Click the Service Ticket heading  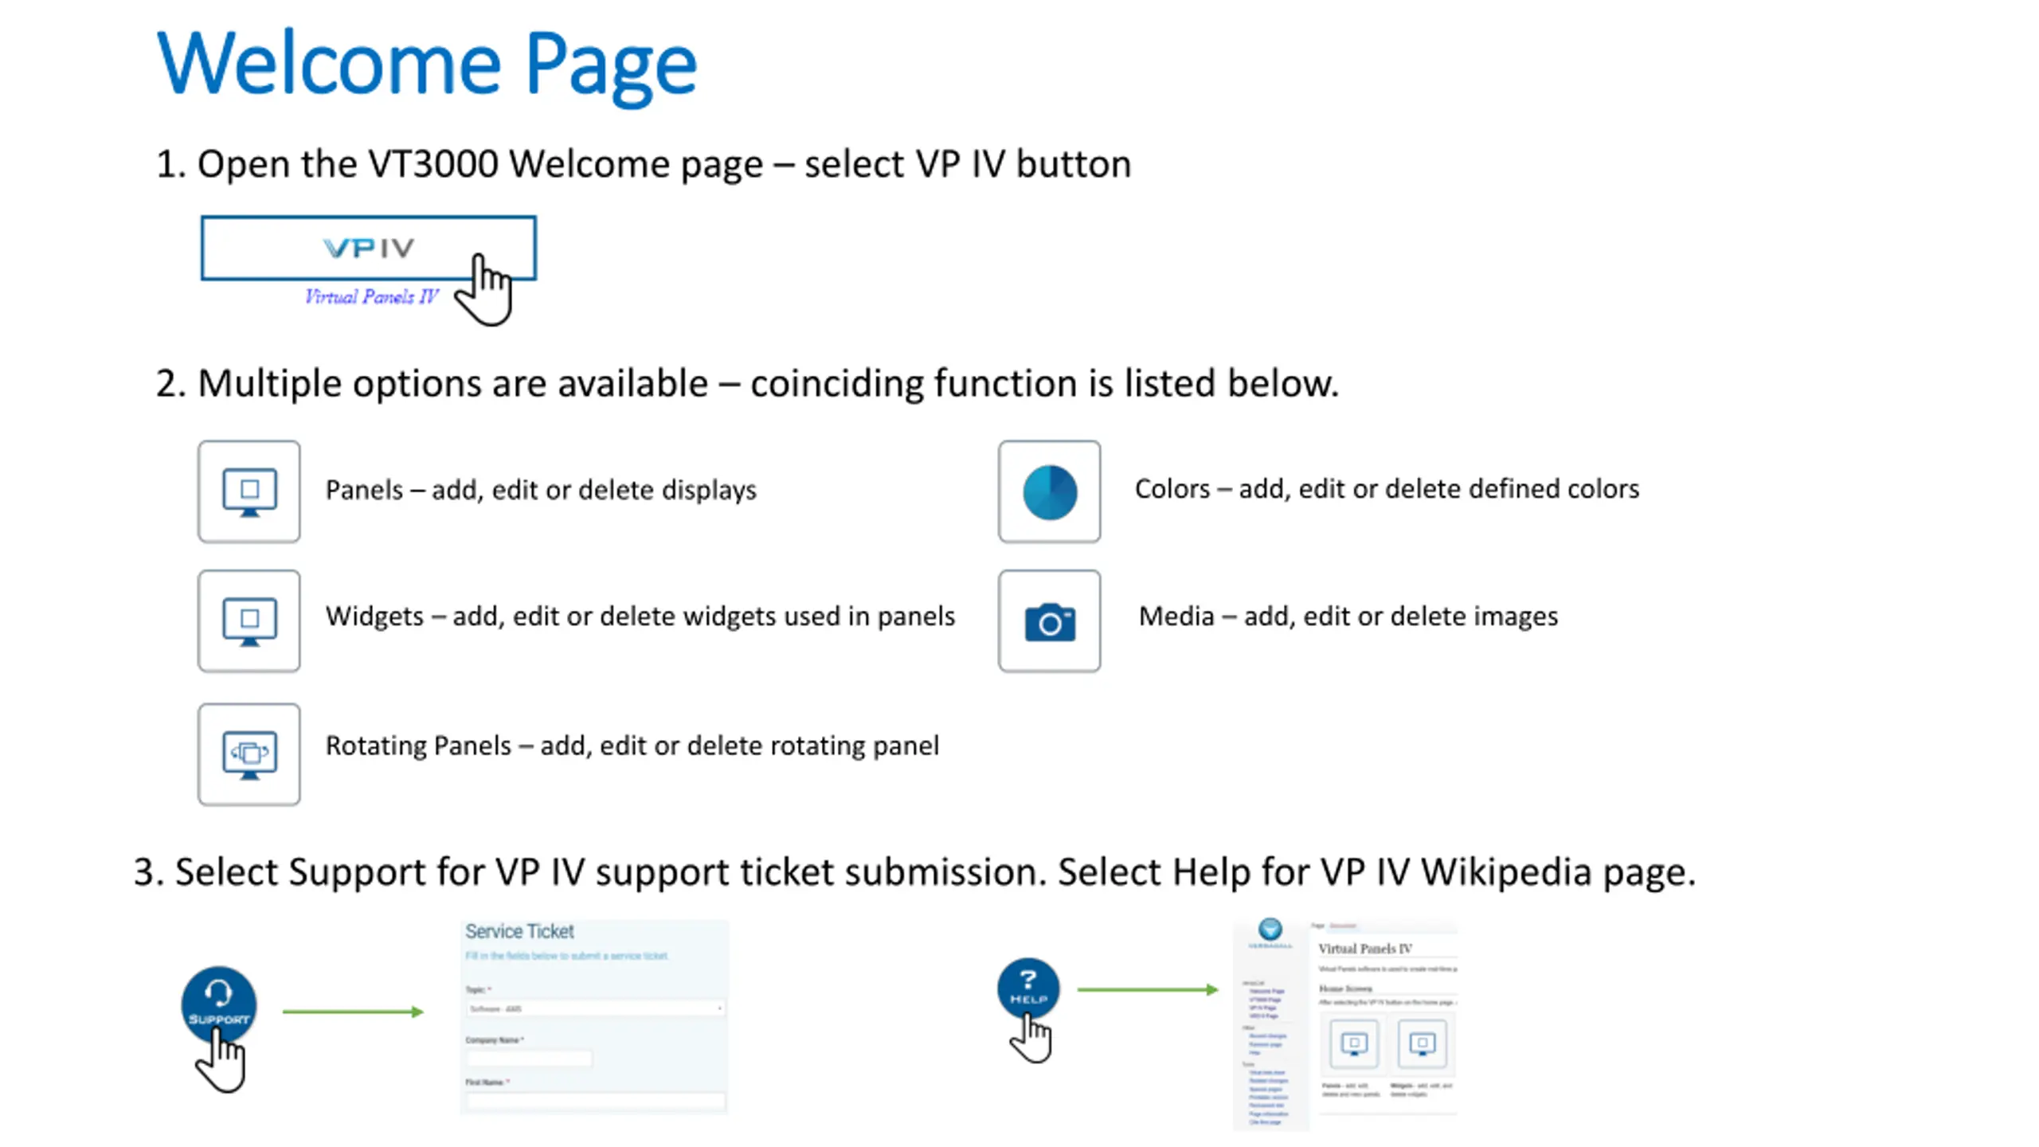[519, 931]
